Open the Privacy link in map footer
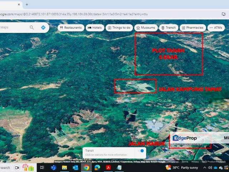229x172 pixels. tap(195, 162)
